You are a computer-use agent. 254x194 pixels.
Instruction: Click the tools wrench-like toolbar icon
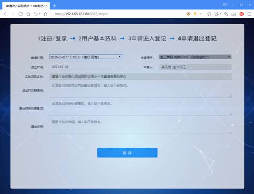pos(226,14)
